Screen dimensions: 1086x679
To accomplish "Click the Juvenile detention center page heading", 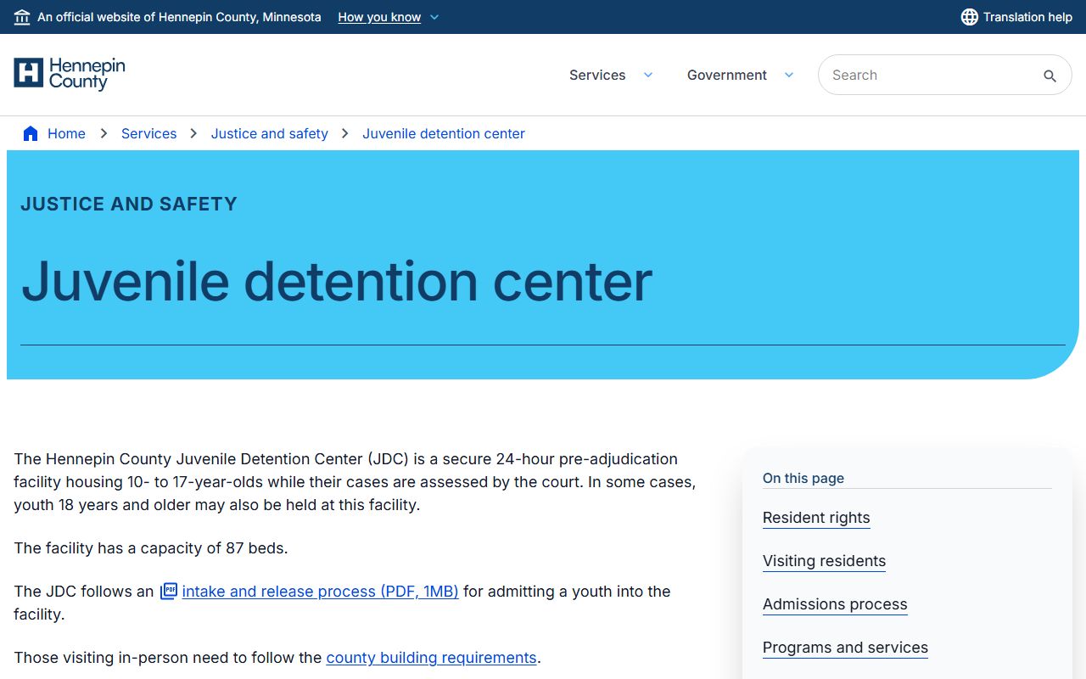I will (337, 281).
